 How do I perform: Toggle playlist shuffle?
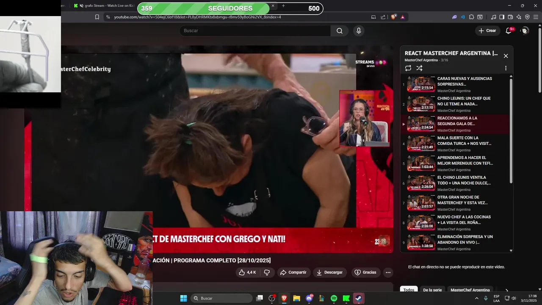tap(419, 68)
